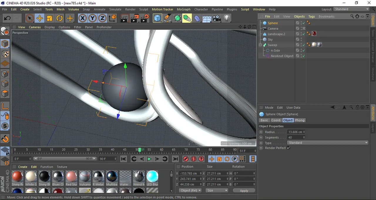Open Object Manager Tags menu

point(312,16)
